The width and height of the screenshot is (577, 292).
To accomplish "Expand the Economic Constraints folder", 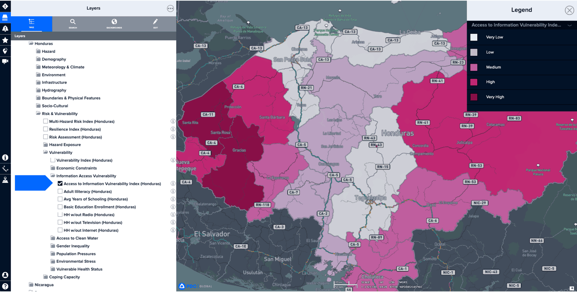I will (x=53, y=168).
